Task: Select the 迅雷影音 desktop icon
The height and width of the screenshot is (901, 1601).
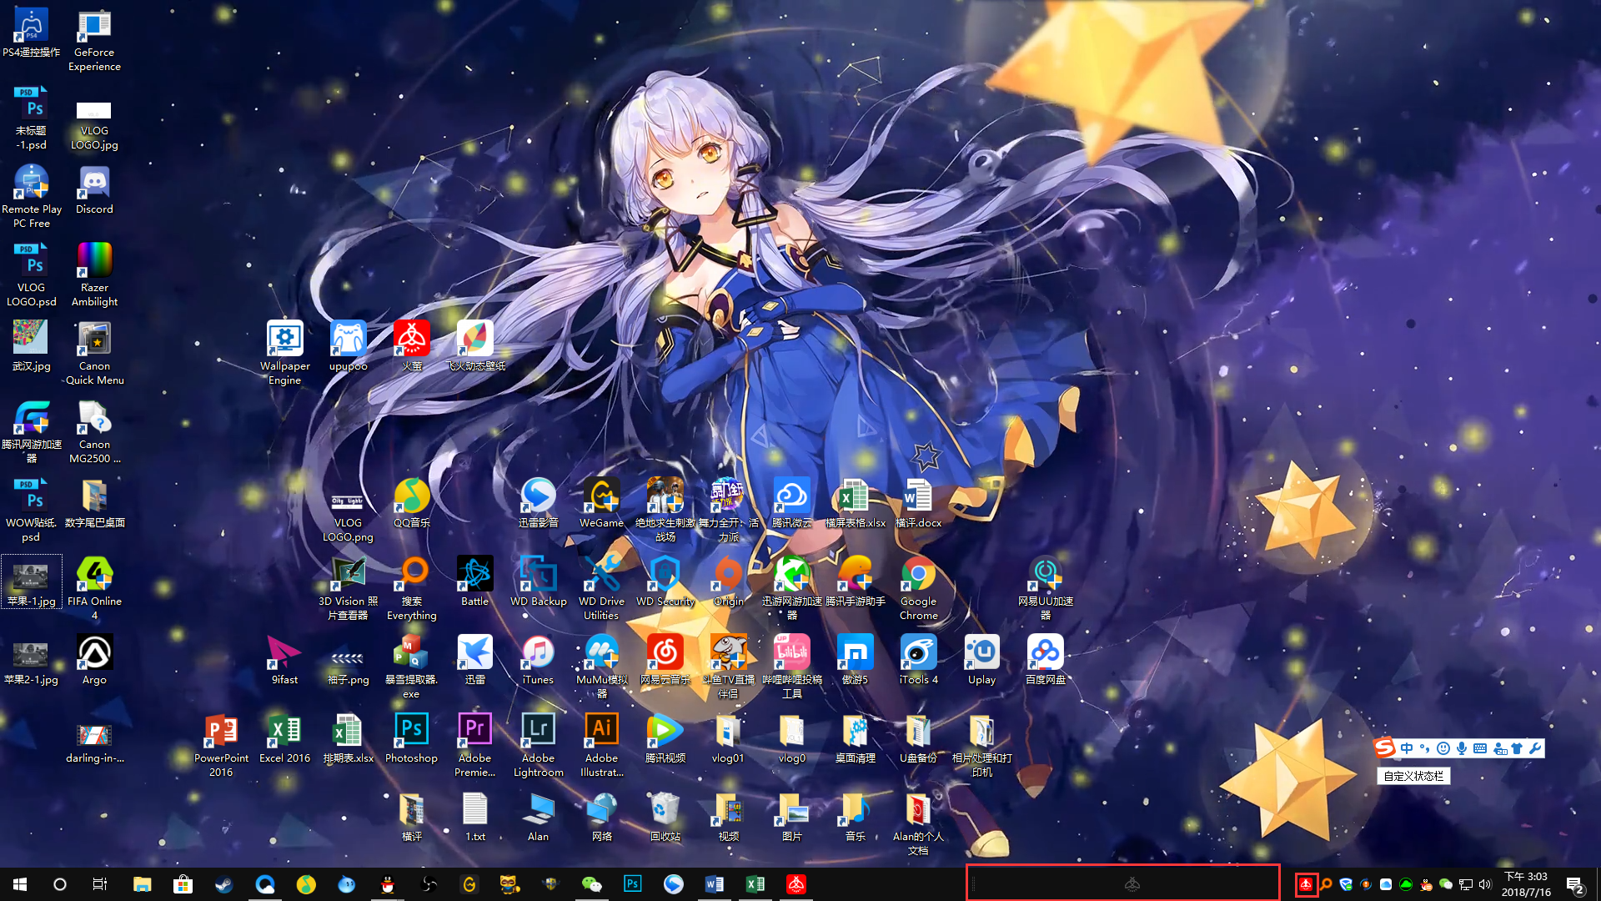Action: click(538, 503)
